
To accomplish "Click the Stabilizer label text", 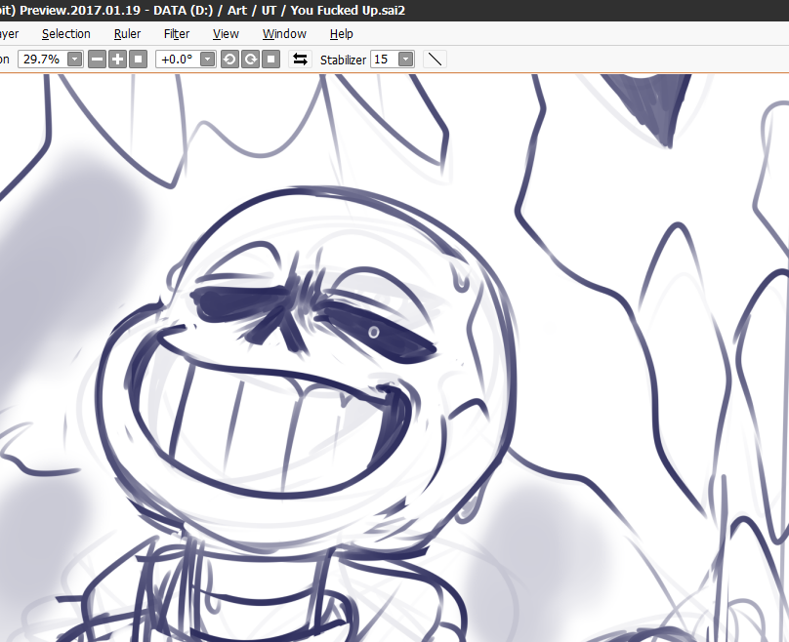I will point(343,60).
